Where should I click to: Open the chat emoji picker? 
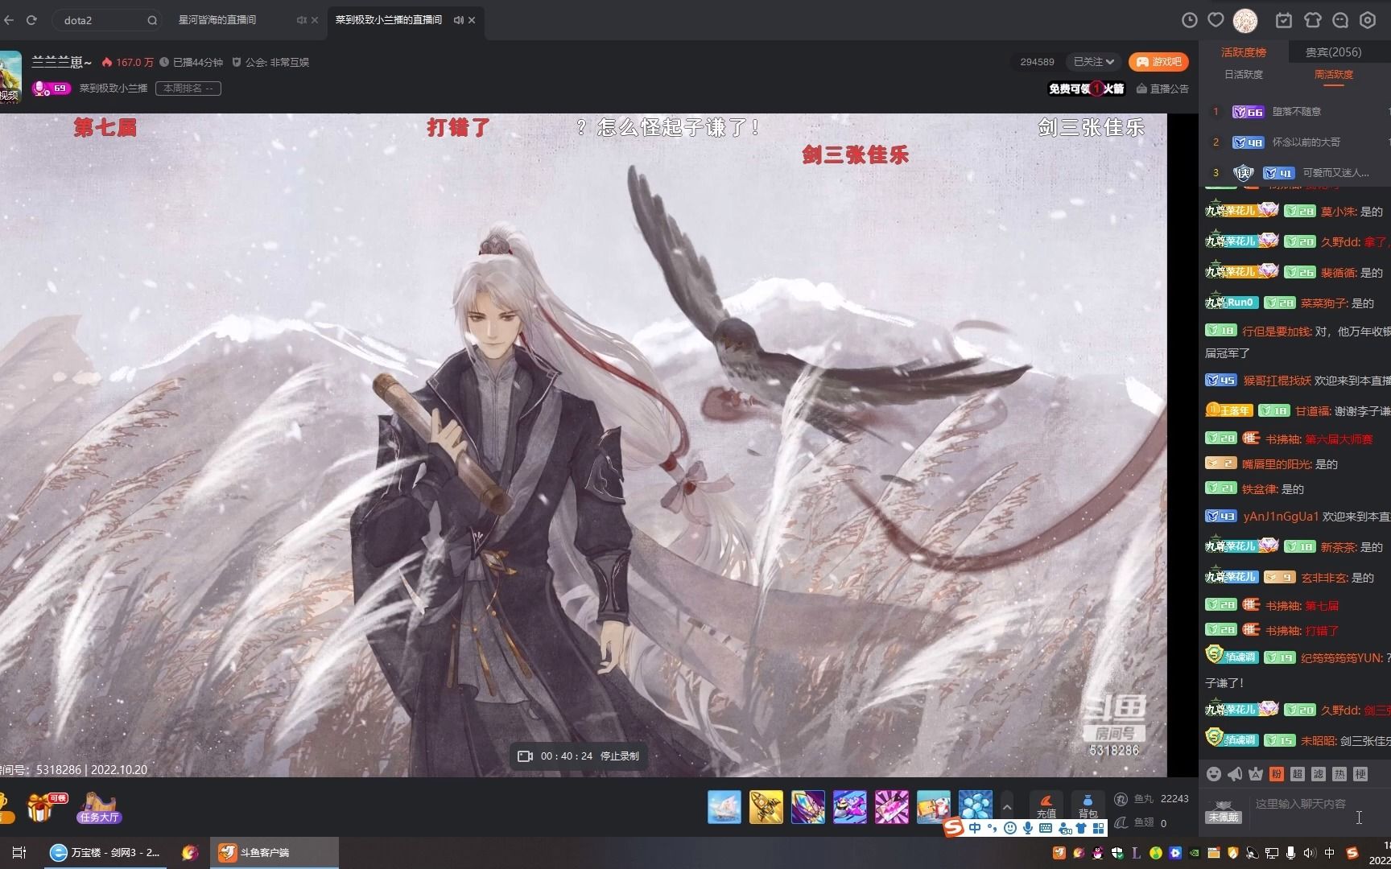coord(1214,774)
